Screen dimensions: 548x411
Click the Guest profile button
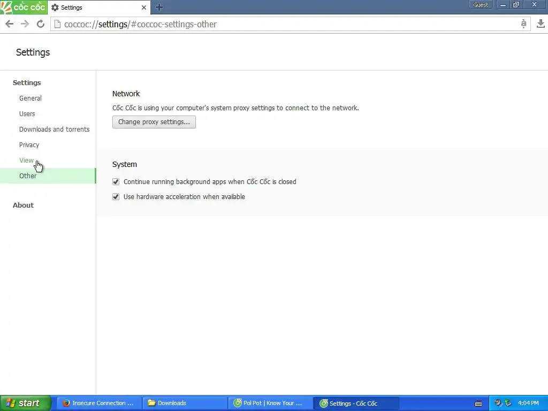(480, 5)
